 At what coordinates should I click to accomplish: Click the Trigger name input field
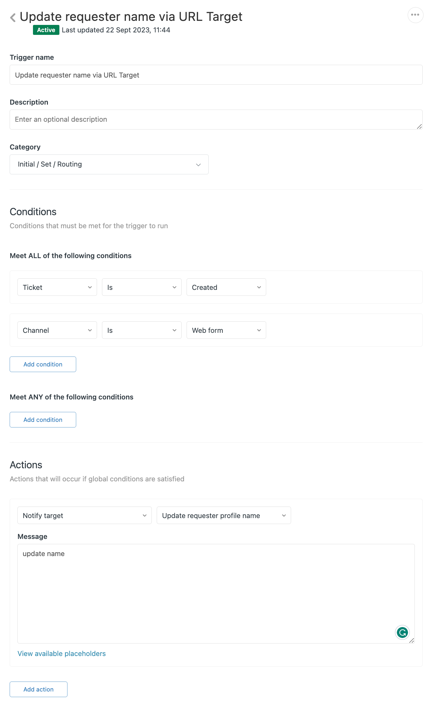coord(215,75)
